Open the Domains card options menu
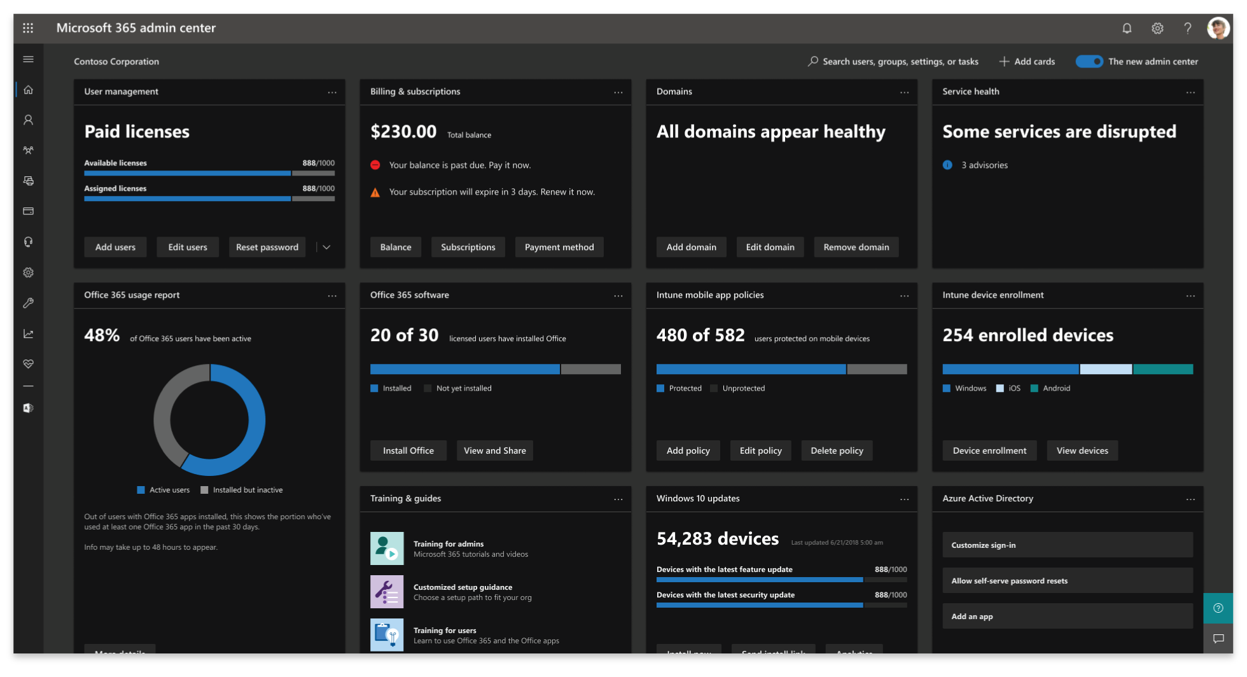The width and height of the screenshot is (1247, 677). [905, 92]
